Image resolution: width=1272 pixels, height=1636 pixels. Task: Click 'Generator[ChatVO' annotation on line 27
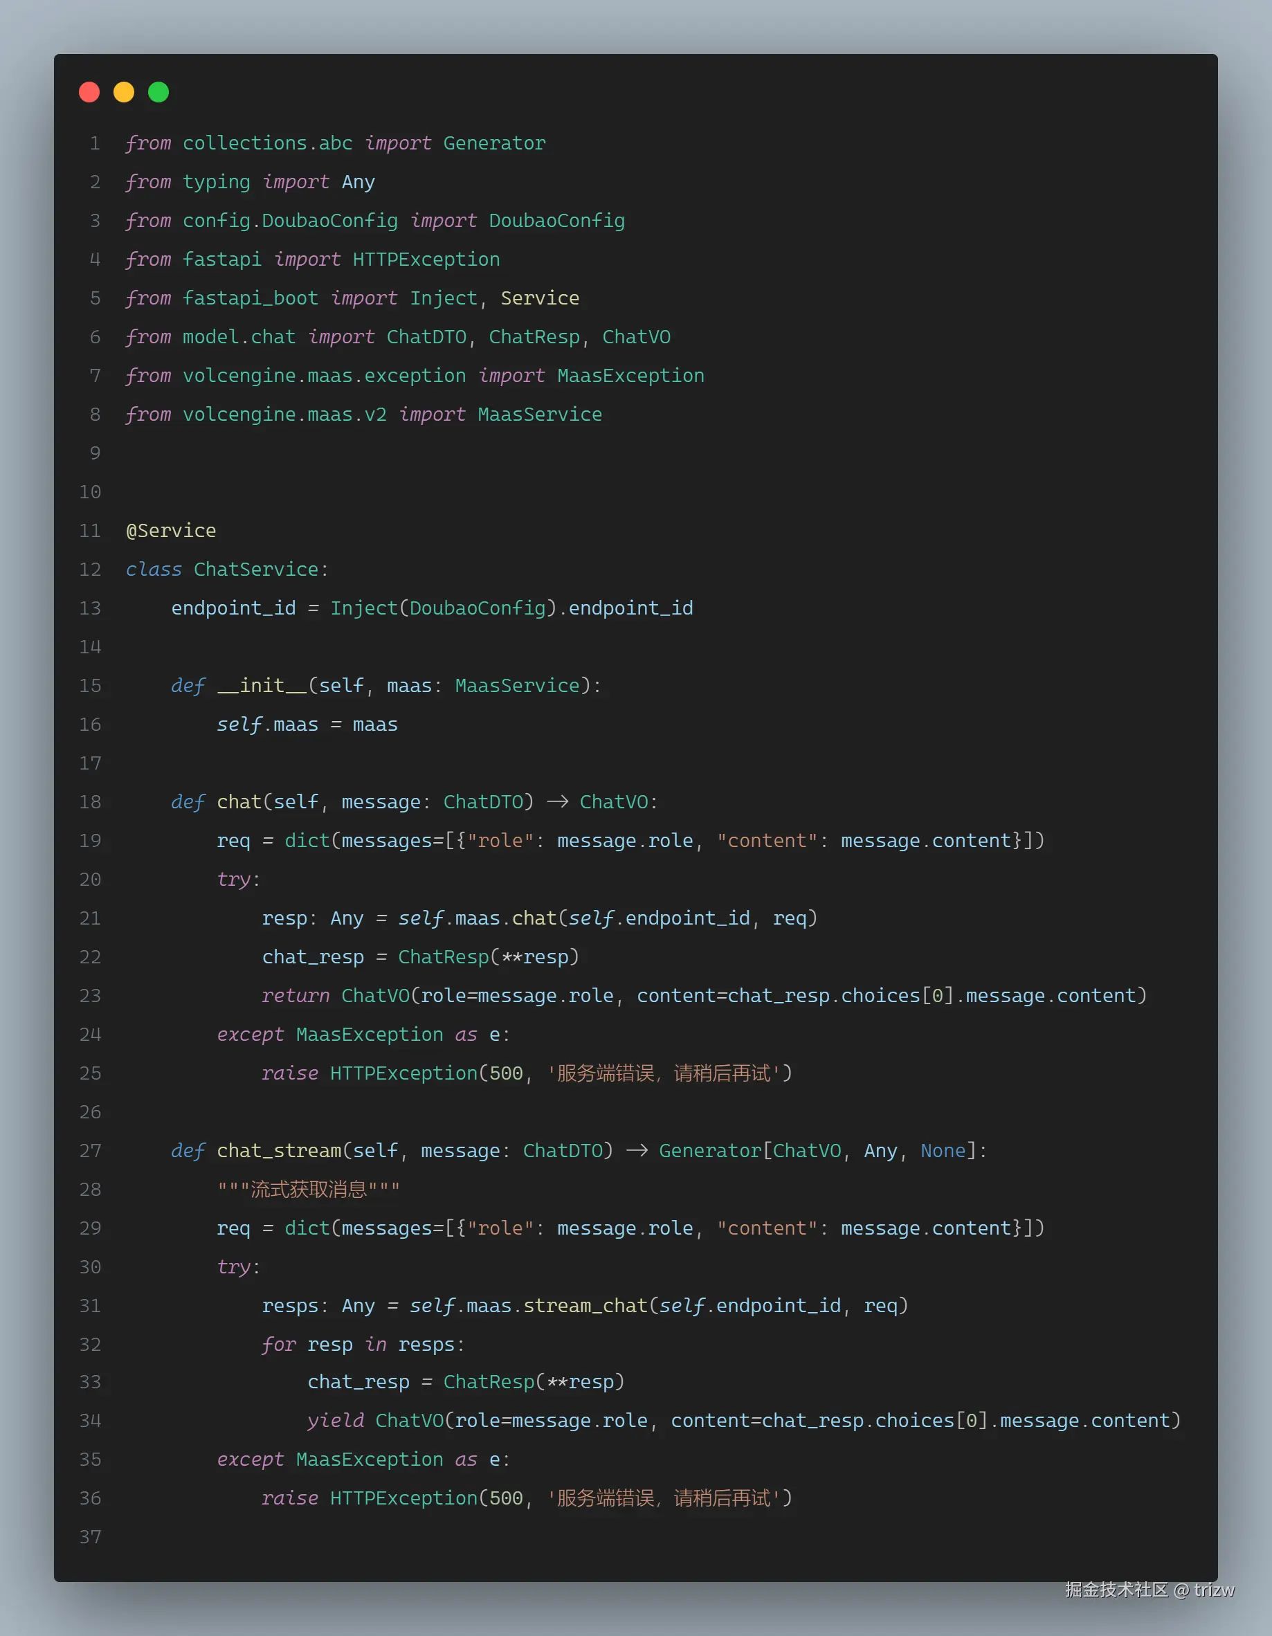tap(750, 1152)
